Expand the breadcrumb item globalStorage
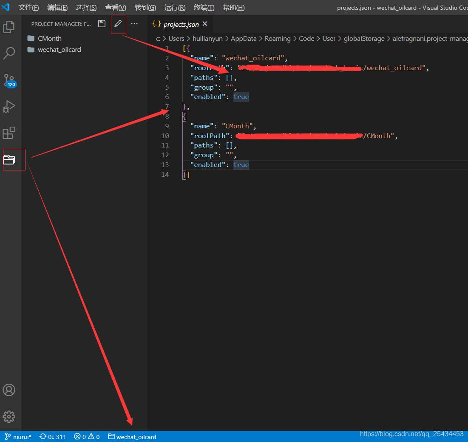The height and width of the screenshot is (442, 468). pyautogui.click(x=364, y=38)
